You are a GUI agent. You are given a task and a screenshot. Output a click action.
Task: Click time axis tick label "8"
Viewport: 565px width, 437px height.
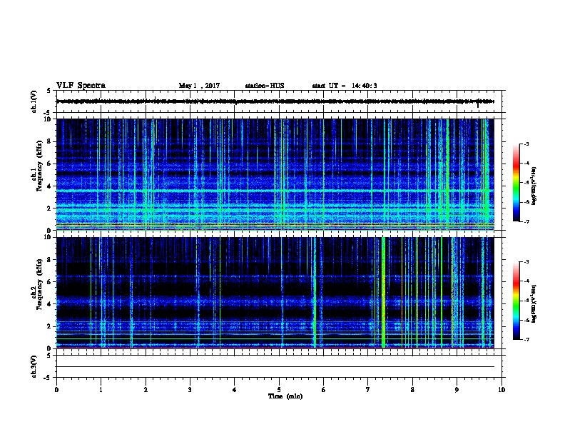pyautogui.click(x=412, y=390)
